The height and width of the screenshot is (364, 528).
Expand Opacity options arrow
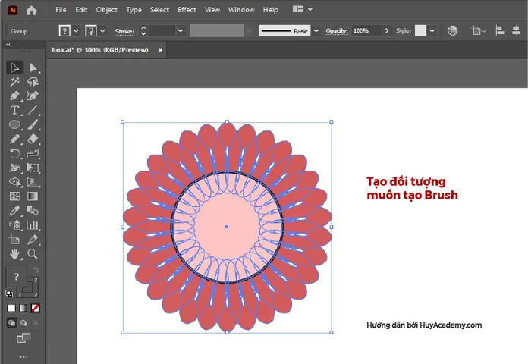point(387,31)
